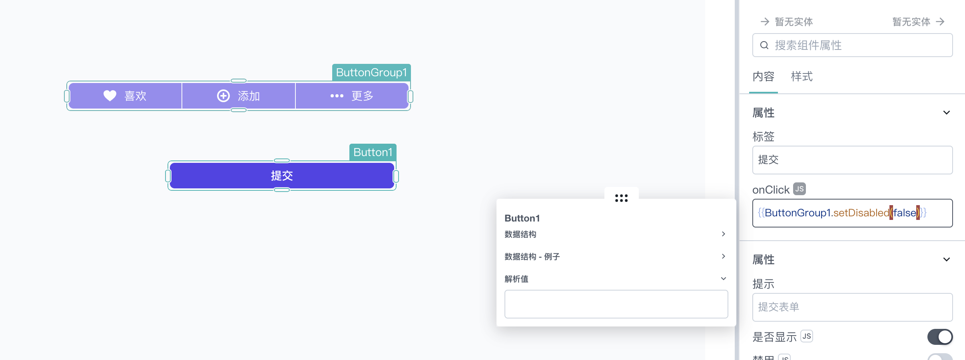
Task: Switch to the 样式 tab
Action: [802, 77]
